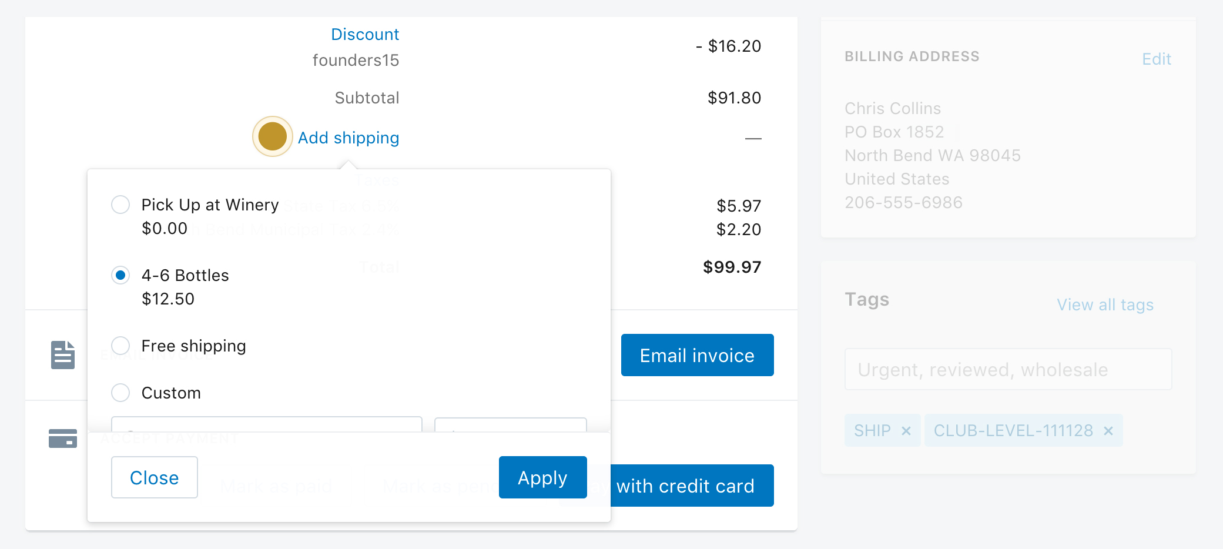Focus the tags input field
The image size is (1223, 549).
(1008, 369)
